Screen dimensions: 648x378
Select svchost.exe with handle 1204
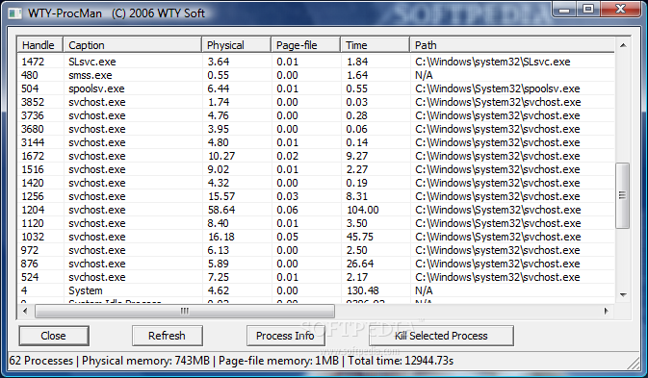coord(316,210)
